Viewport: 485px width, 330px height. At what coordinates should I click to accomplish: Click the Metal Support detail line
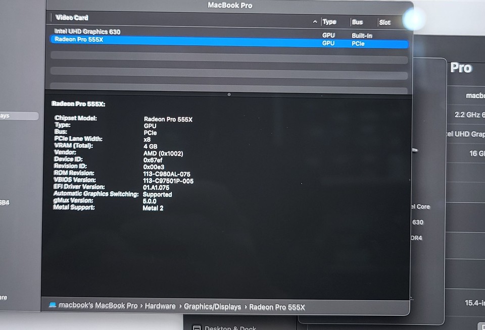pyautogui.click(x=153, y=208)
